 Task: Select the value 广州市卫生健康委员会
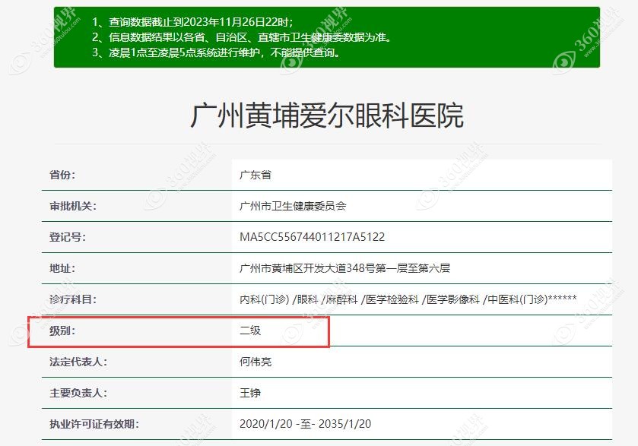pos(293,206)
